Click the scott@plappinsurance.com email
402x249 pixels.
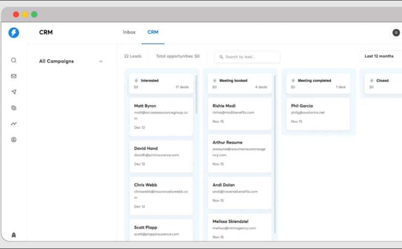click(156, 234)
